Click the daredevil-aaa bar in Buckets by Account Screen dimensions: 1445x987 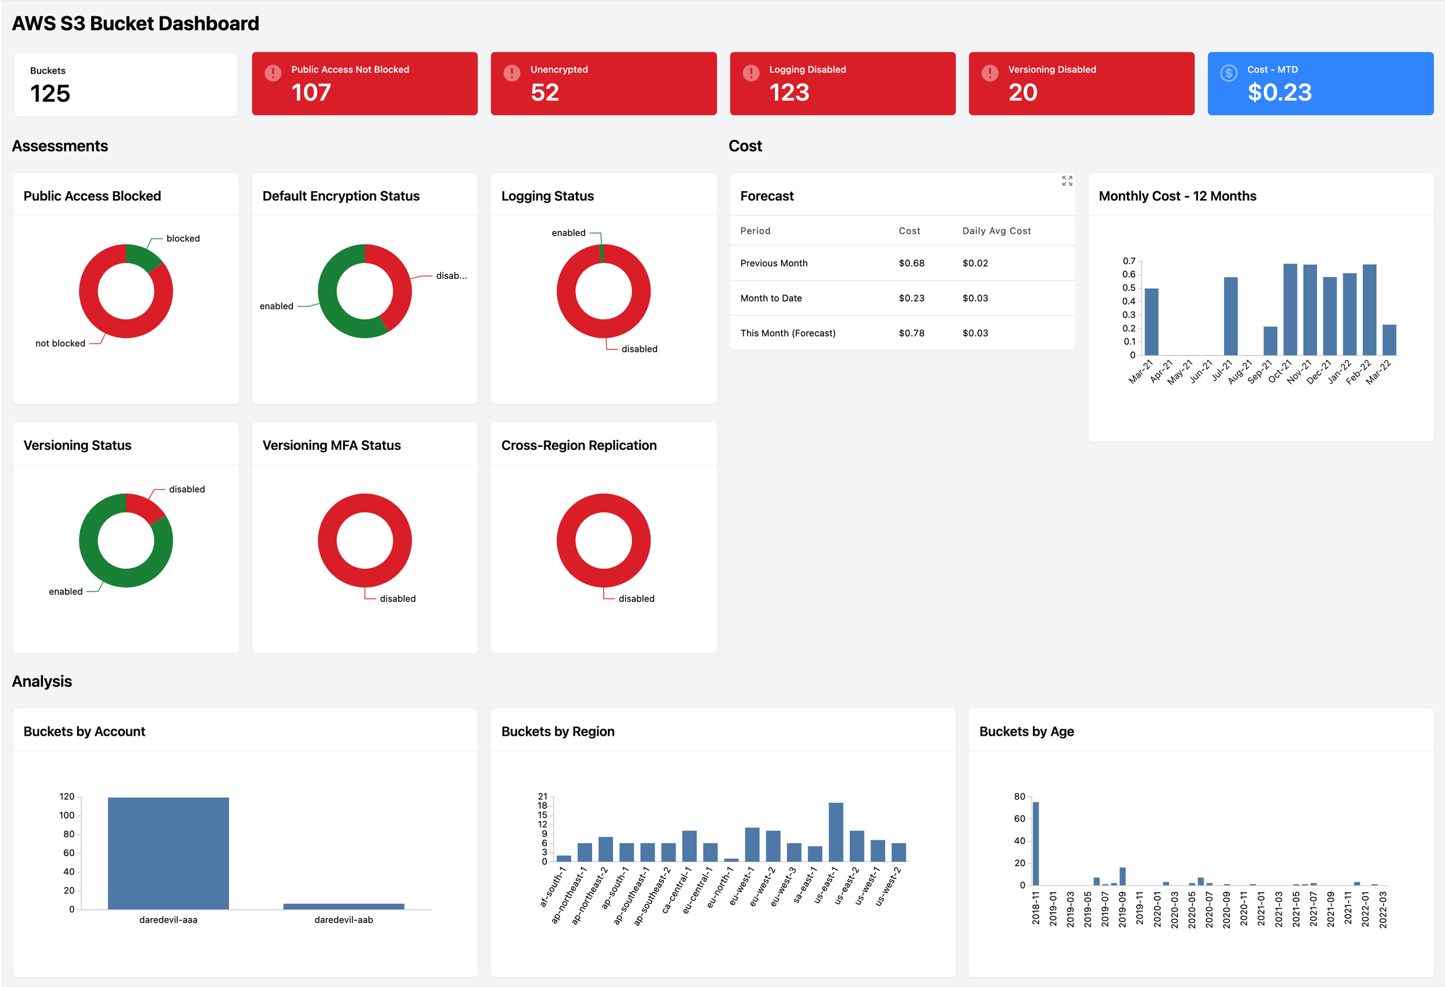click(168, 853)
